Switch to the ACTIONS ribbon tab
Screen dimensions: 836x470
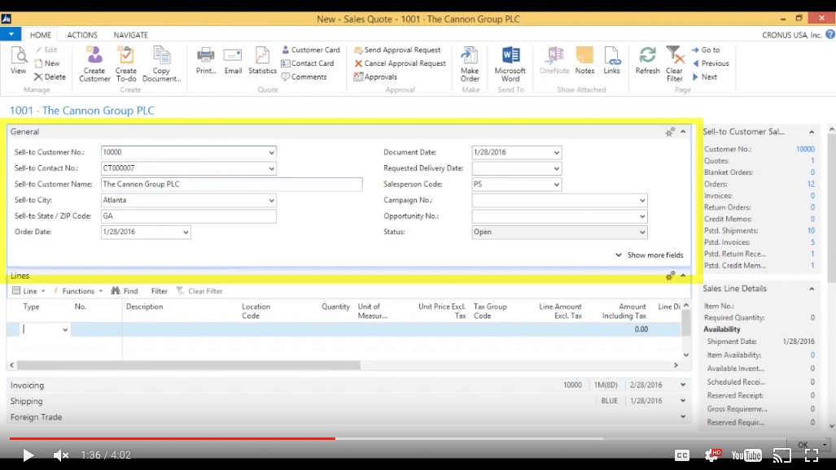tap(82, 35)
